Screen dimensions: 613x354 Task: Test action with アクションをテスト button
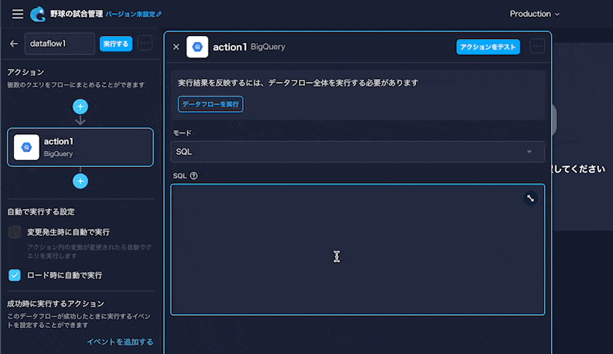pyautogui.click(x=488, y=47)
